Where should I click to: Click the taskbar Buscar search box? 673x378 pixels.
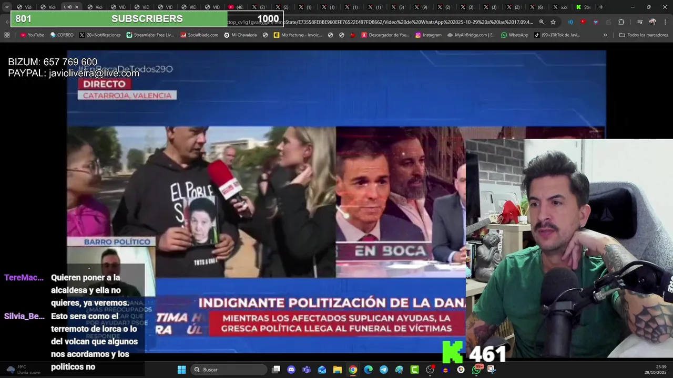tap(229, 370)
